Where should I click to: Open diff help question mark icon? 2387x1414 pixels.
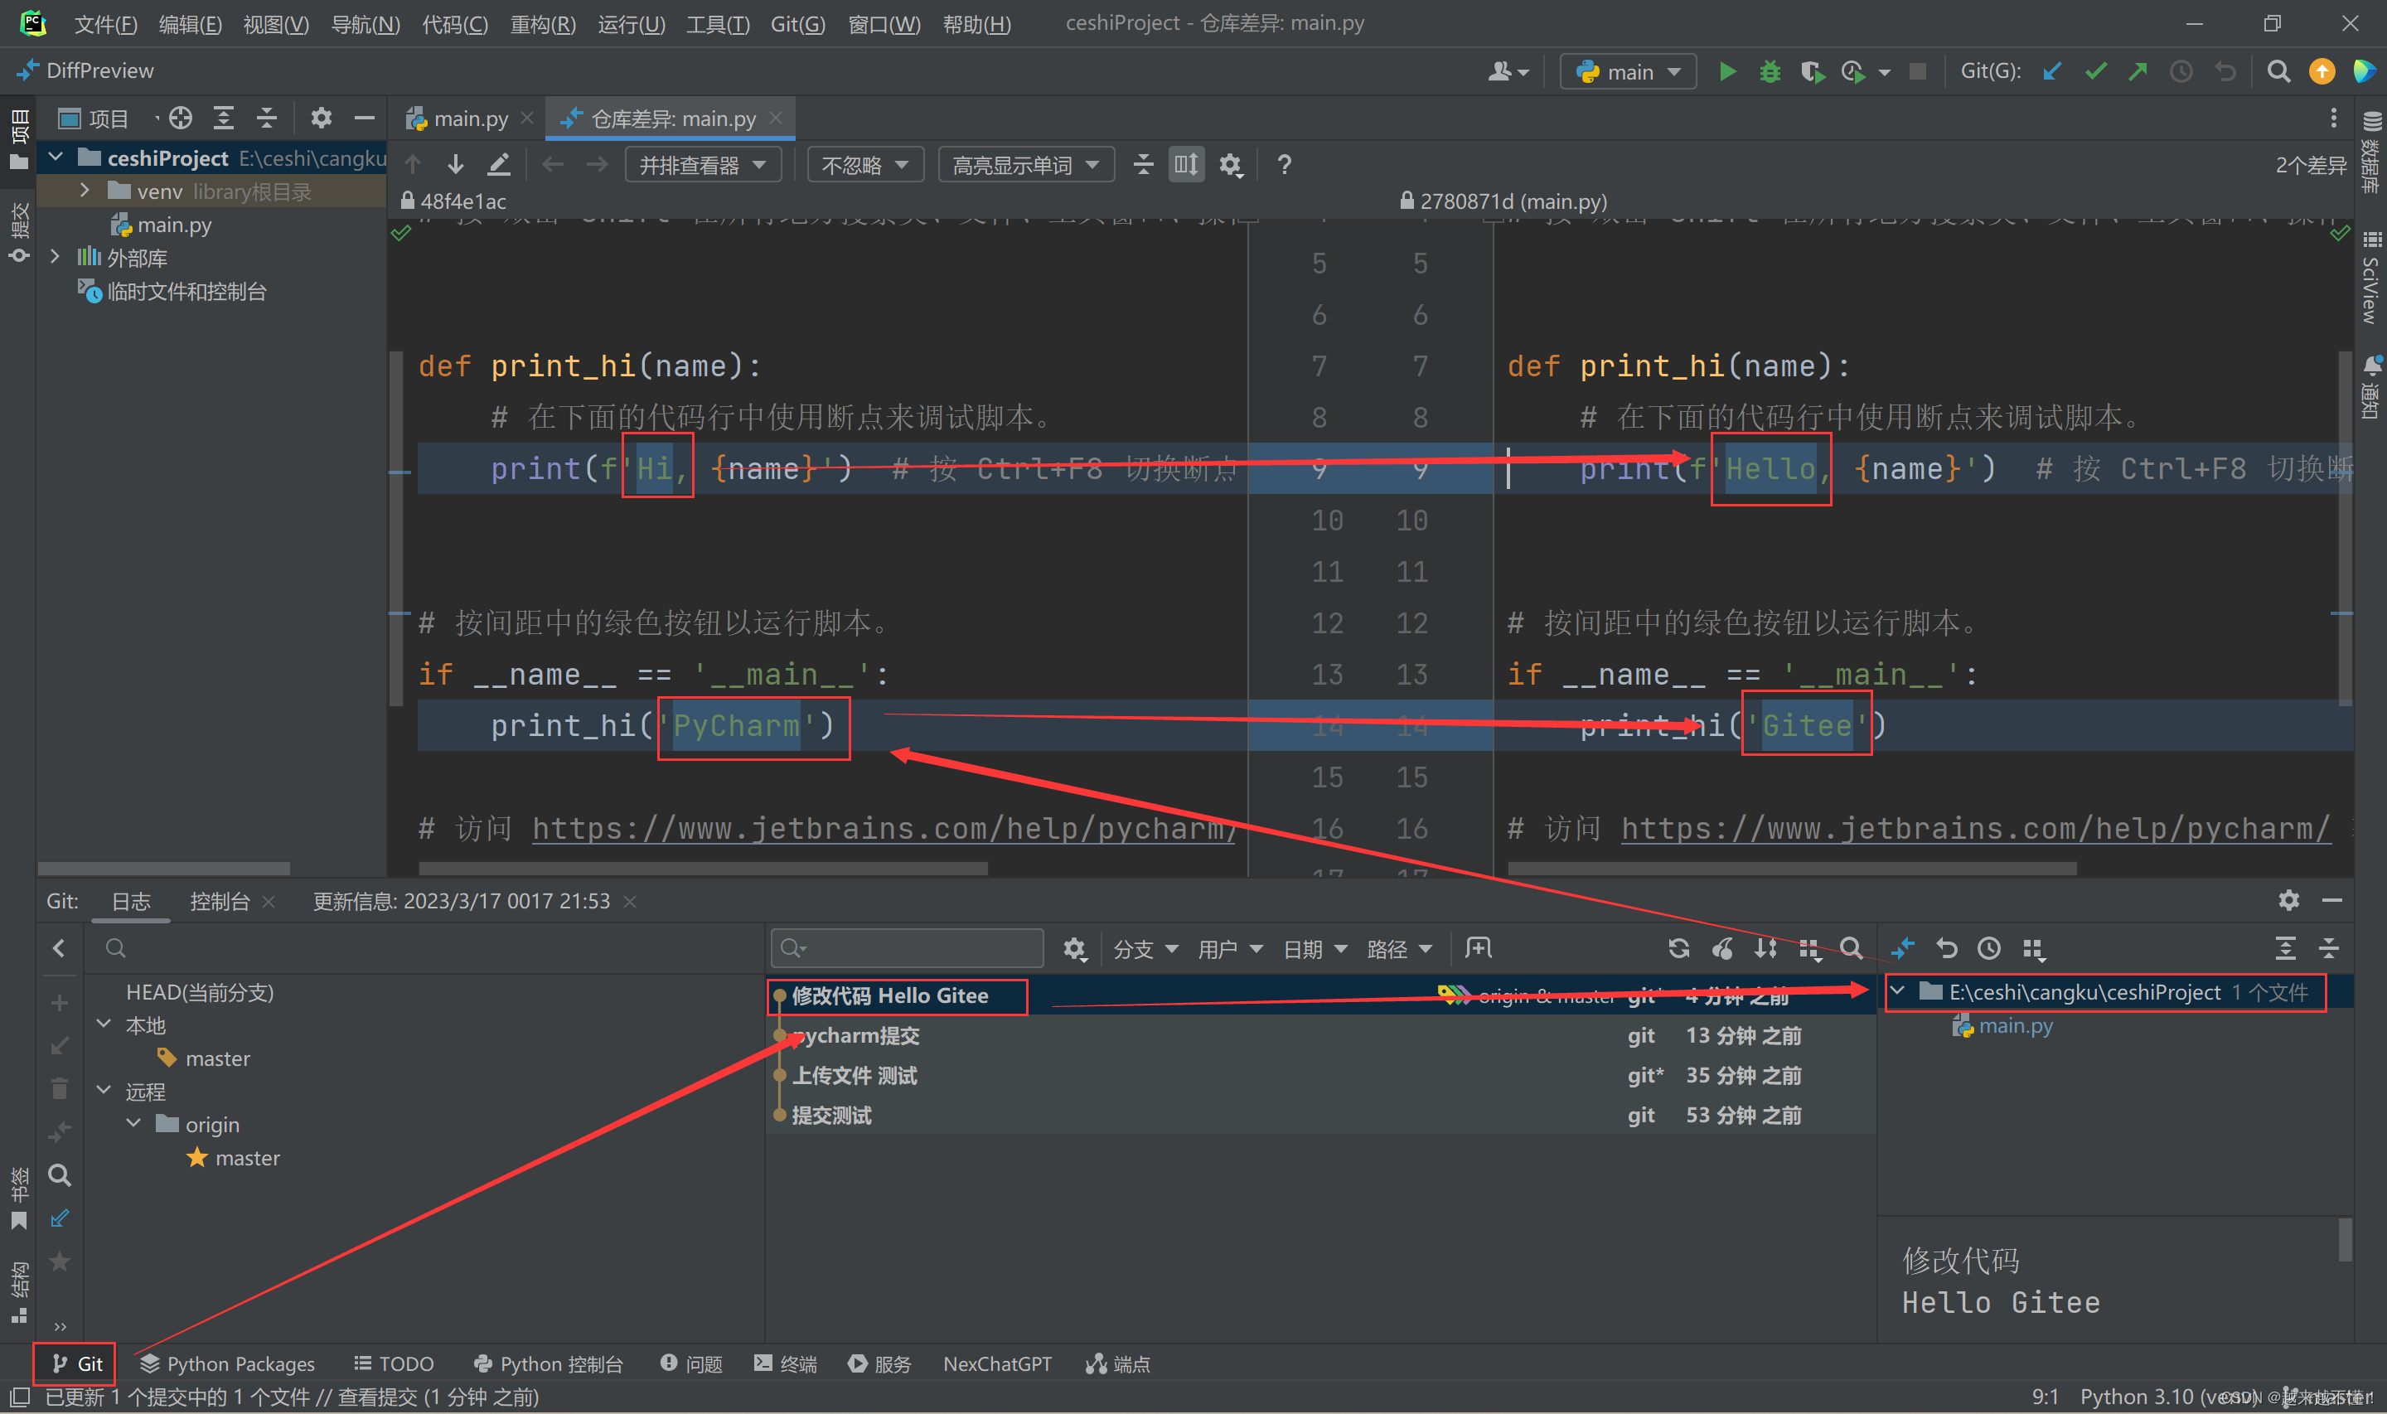pos(1284,165)
